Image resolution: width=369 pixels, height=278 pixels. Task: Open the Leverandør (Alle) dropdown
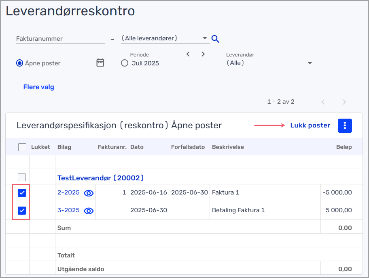(x=310, y=63)
